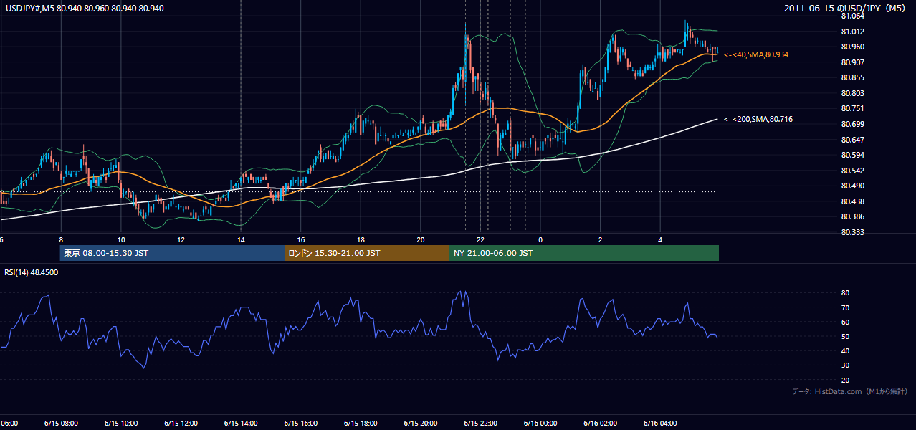Click the 6/16 00:00 time label

pos(540,423)
